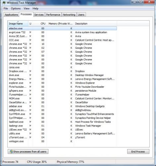The height and width of the screenshot is (166, 156).
Task: Select the taskhost.exe process
Action: [62, 122]
